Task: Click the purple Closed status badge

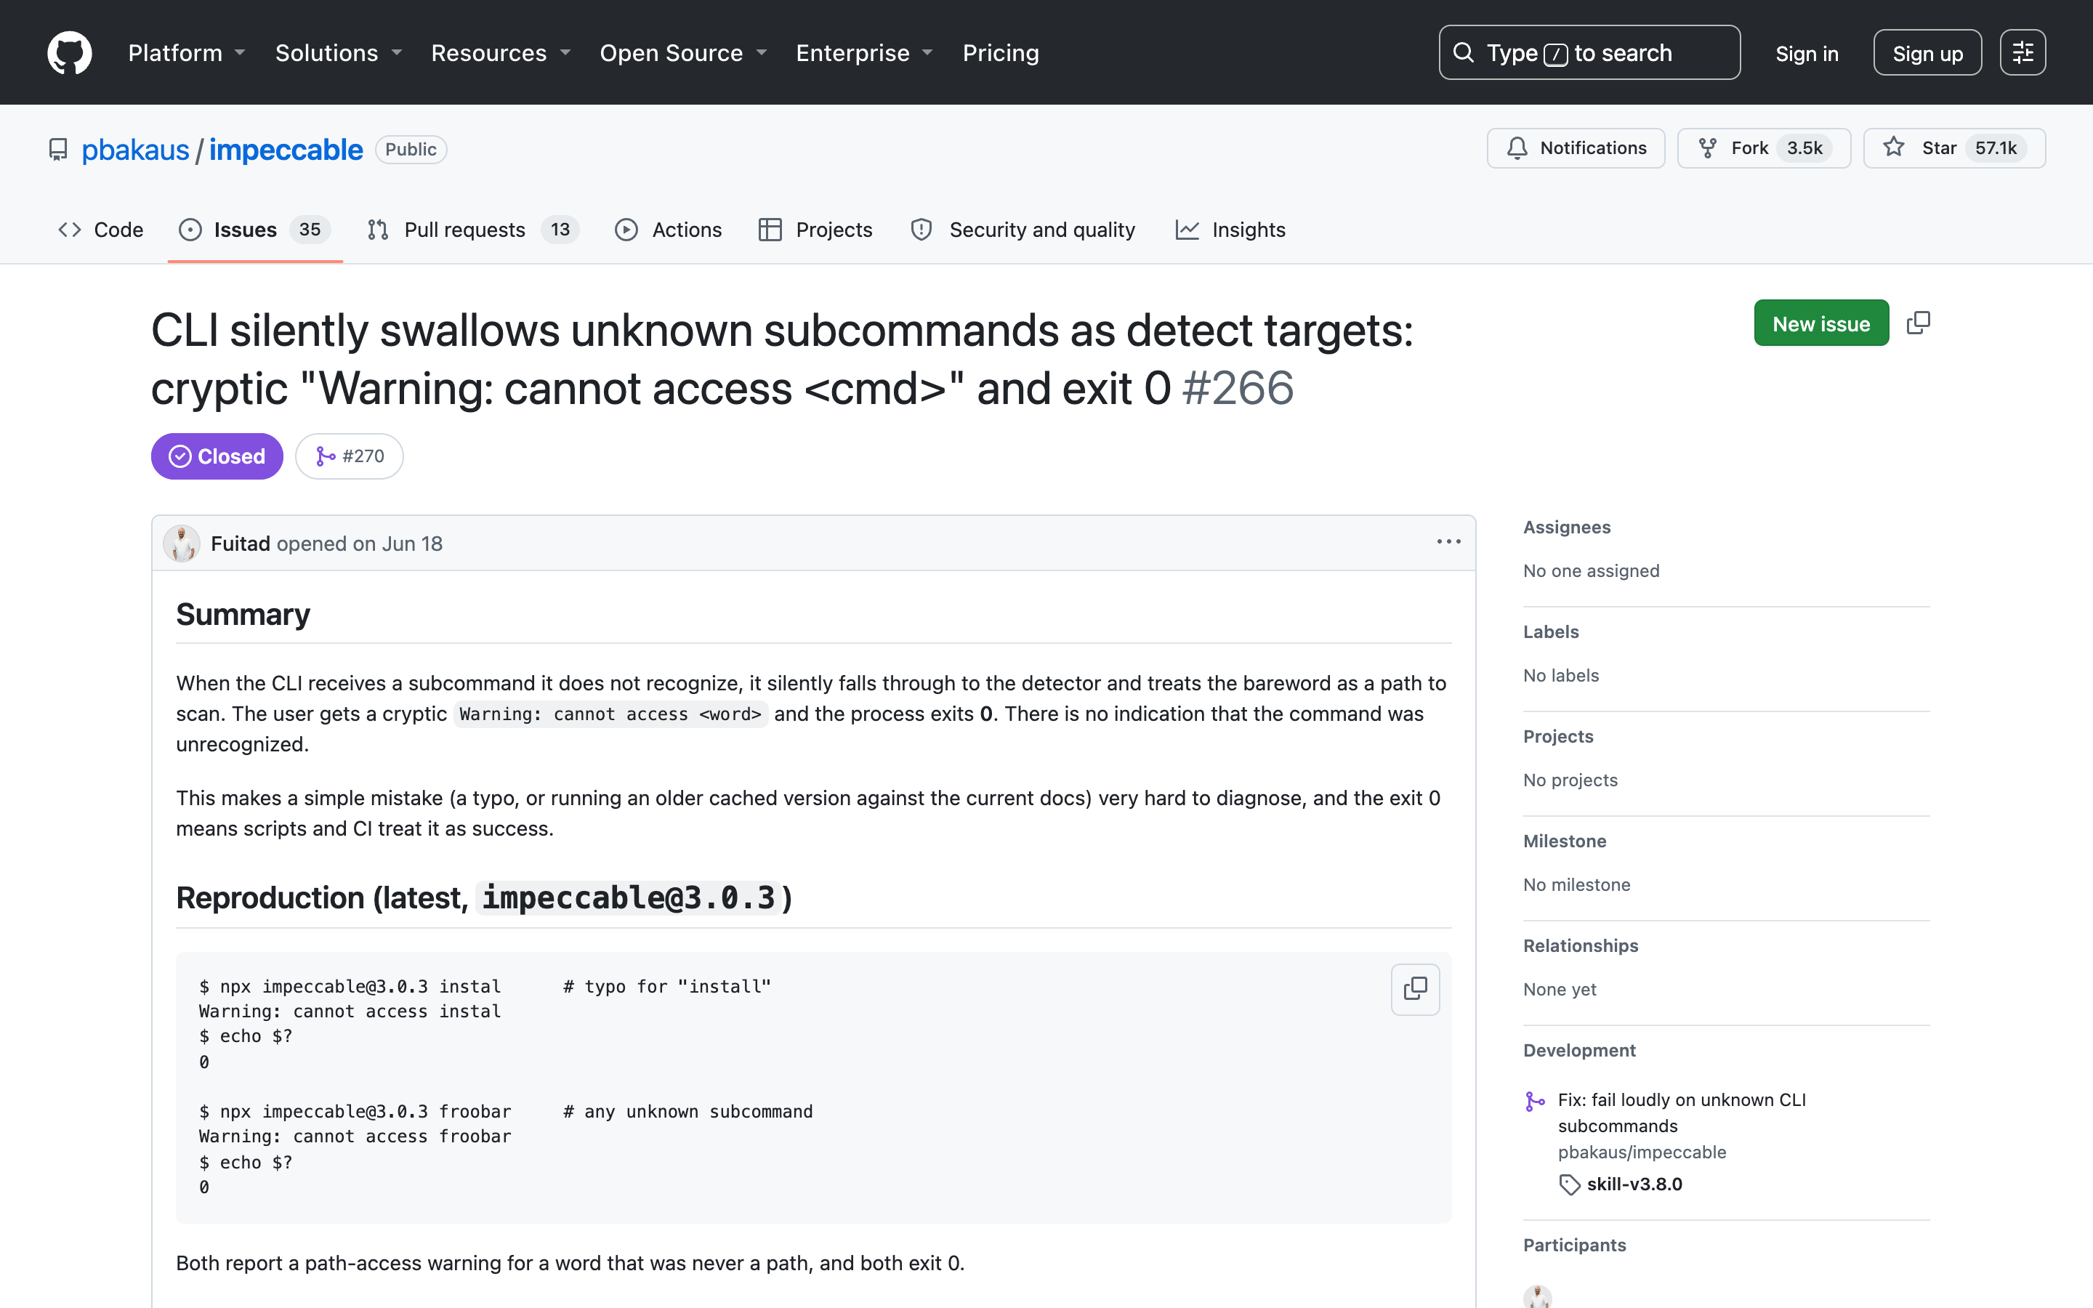Action: click(217, 456)
